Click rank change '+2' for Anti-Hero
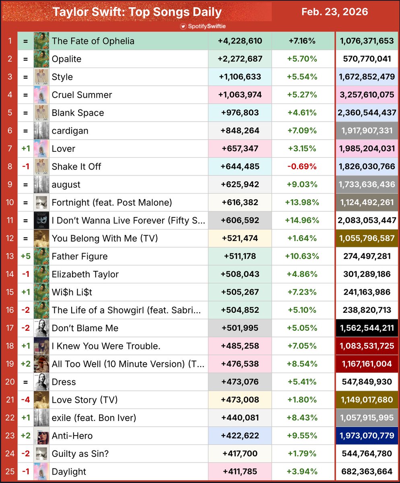 pyautogui.click(x=25, y=436)
